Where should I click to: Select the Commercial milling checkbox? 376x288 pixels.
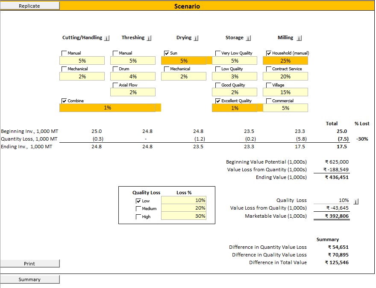[x=269, y=101]
